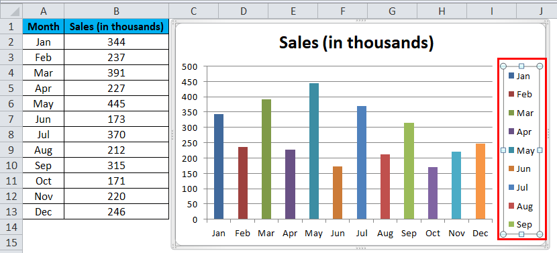The image size is (557, 253).
Task: Select column B header
Action: click(117, 11)
